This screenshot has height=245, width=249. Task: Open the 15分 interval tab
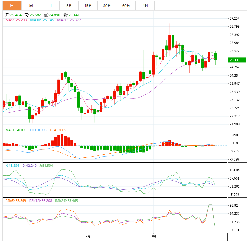(88, 6)
